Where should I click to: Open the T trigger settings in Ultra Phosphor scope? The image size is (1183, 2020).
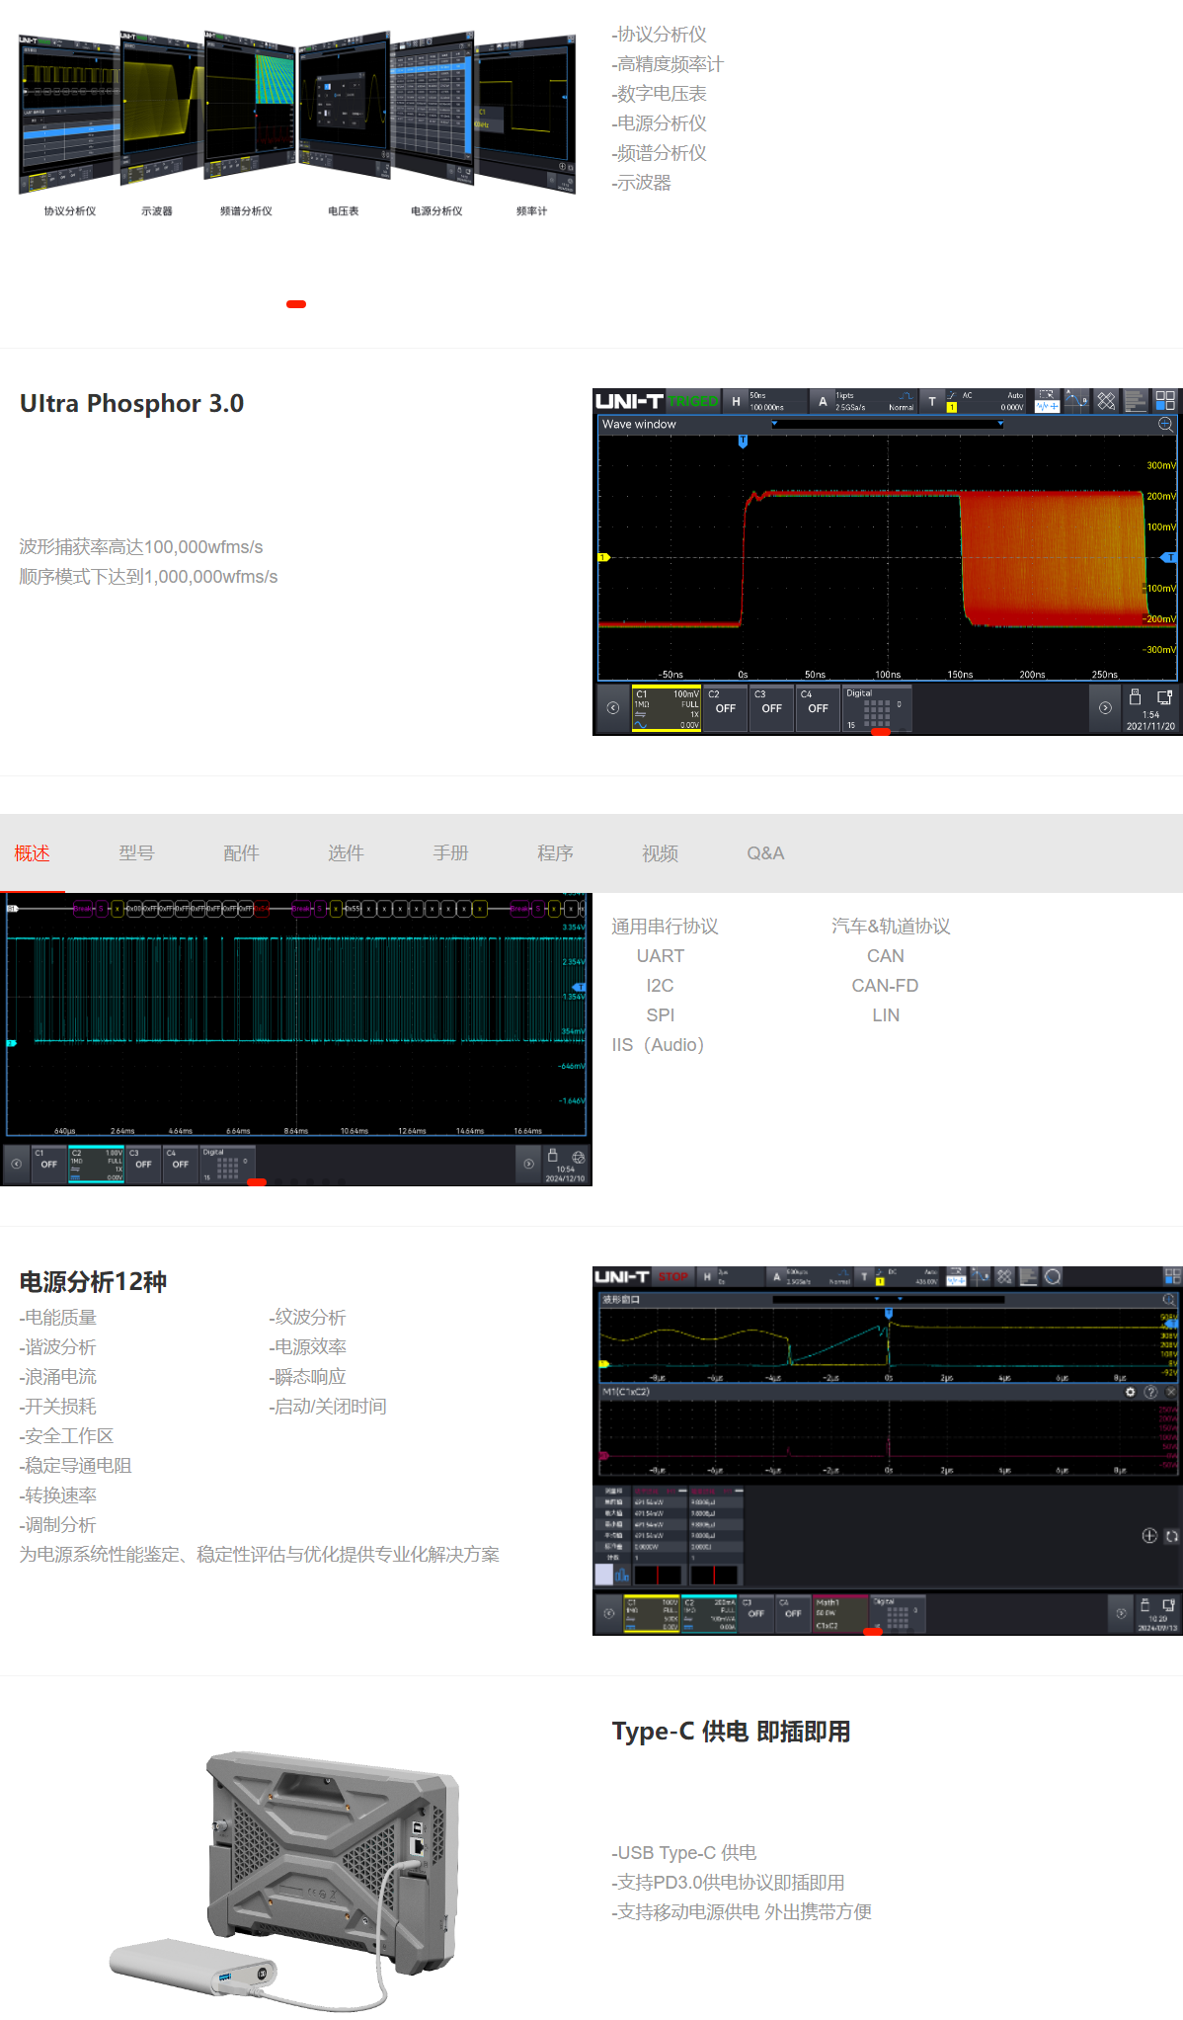click(x=932, y=401)
